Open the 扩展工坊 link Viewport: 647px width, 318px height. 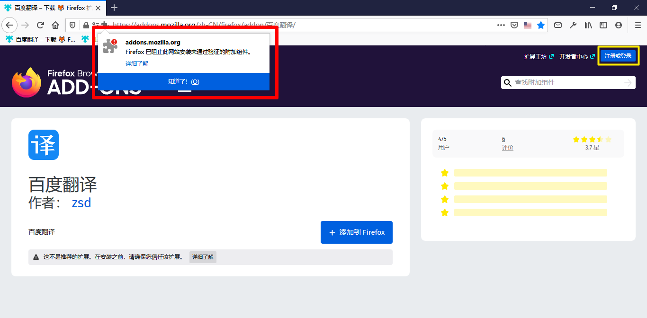click(539, 56)
